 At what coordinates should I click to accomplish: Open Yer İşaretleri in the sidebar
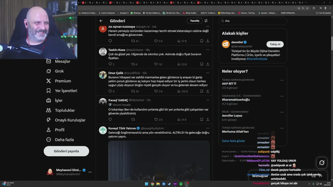pyautogui.click(x=62, y=91)
